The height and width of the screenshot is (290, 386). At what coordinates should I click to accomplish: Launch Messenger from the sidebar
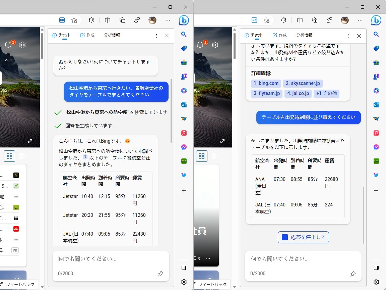pos(184,147)
